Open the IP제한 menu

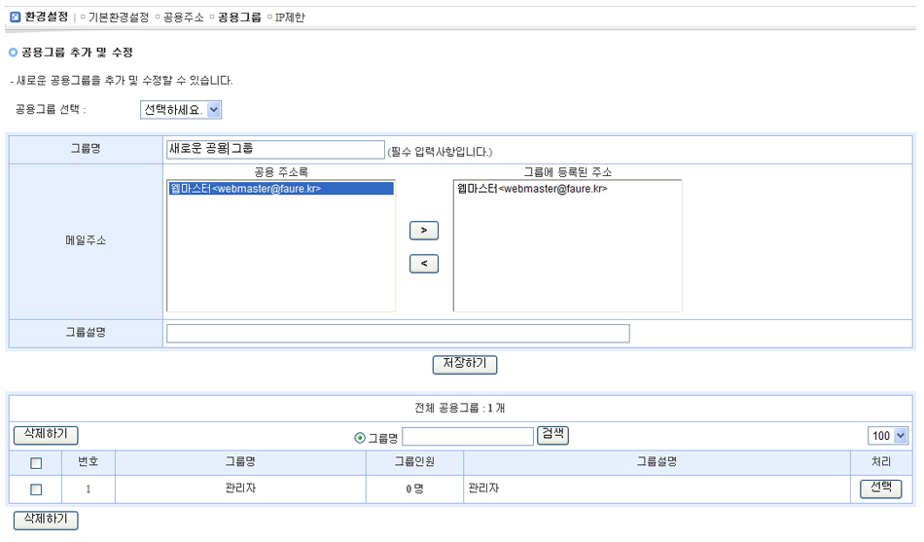point(290,18)
